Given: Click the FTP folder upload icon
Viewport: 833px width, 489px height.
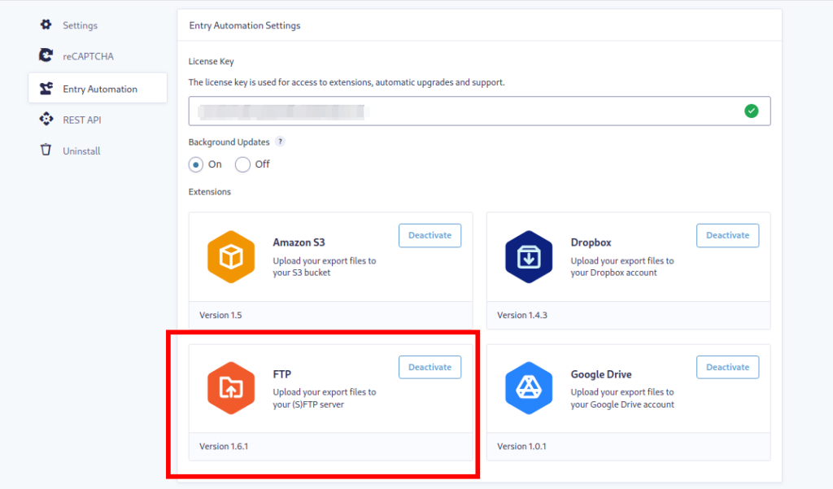Looking at the screenshot, I should point(231,388).
